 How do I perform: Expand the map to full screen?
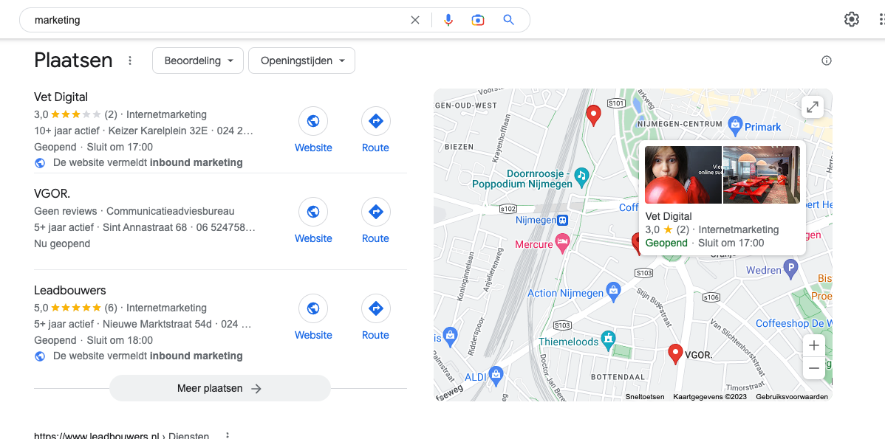click(x=812, y=106)
